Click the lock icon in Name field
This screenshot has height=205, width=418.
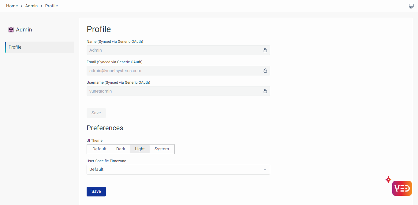point(265,50)
